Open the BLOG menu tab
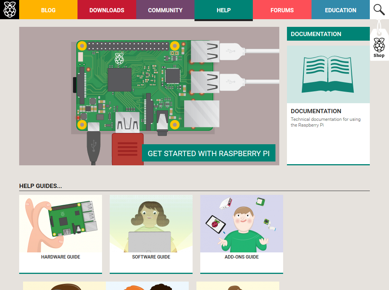This screenshot has width=389, height=290. tap(48, 10)
